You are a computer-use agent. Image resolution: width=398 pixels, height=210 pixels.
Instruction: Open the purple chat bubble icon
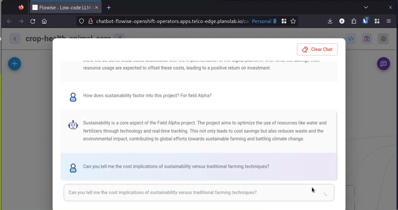383,64
